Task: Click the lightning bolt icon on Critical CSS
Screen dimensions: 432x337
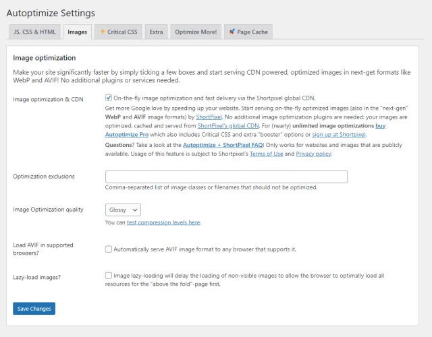Action: 103,32
